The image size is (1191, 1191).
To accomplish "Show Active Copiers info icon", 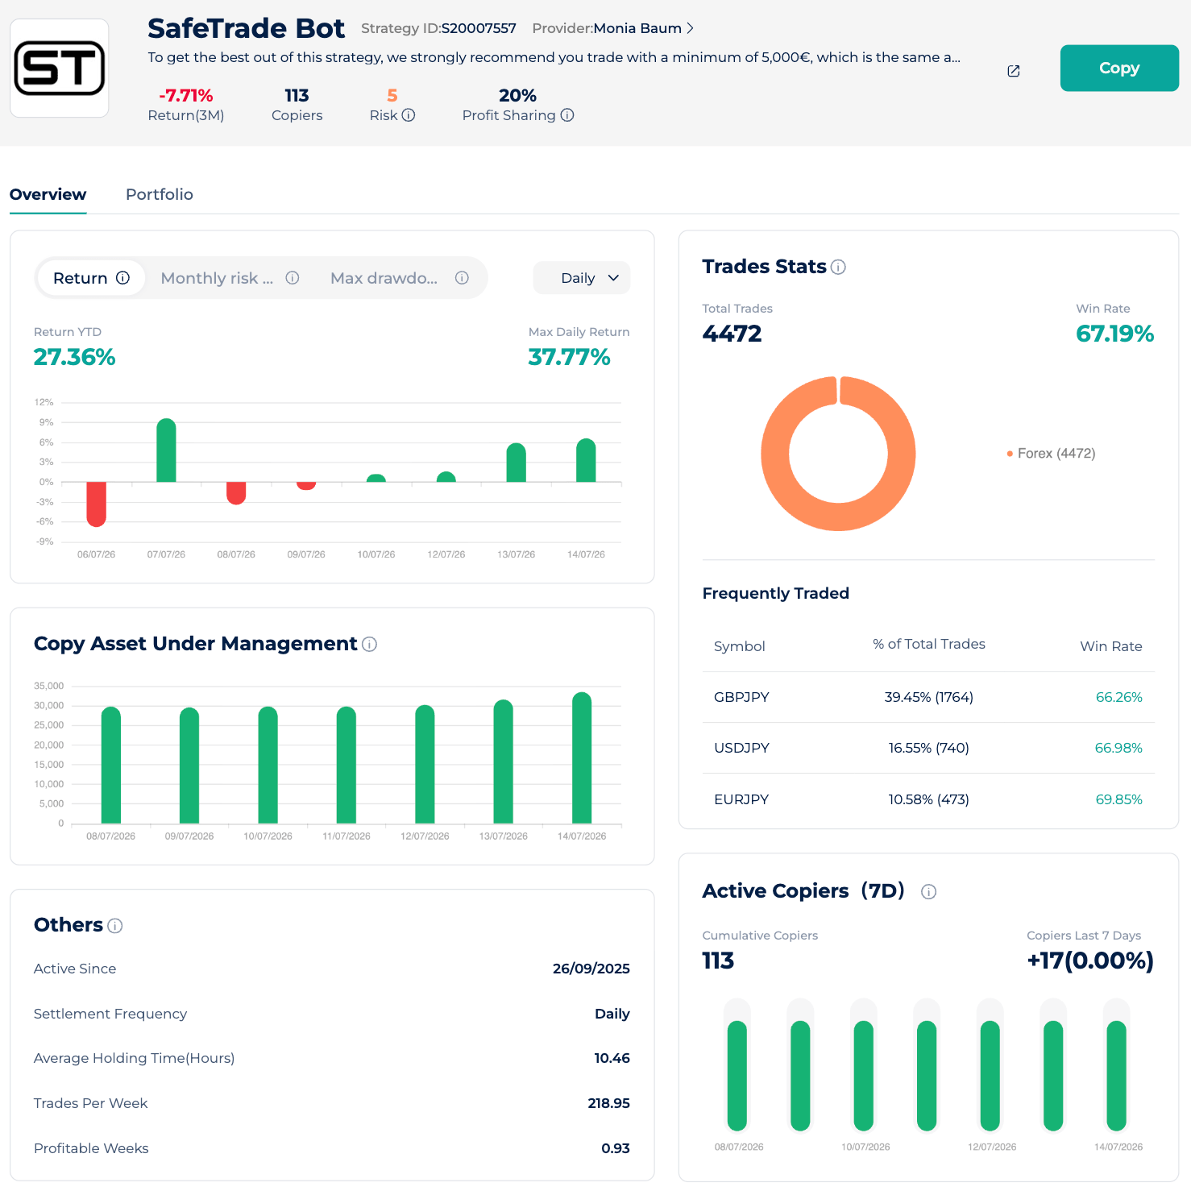I will 928,891.
